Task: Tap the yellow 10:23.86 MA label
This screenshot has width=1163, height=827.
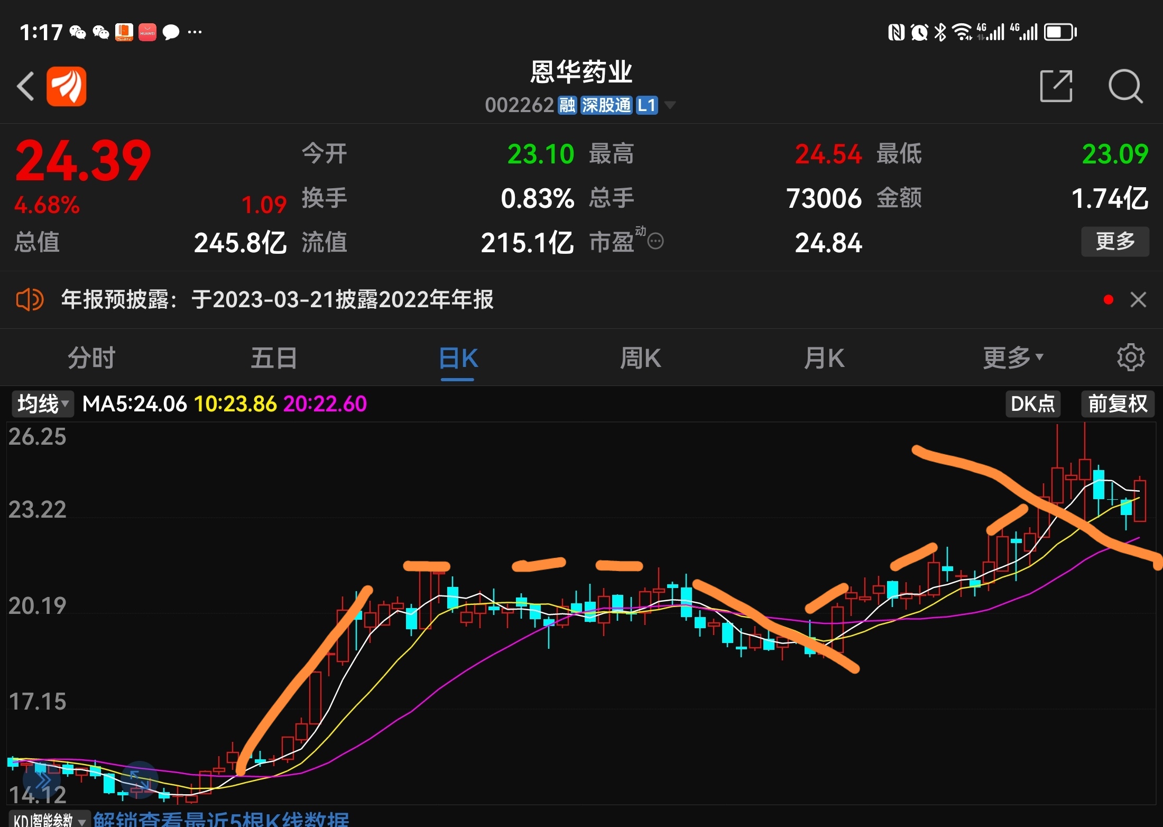Action: (236, 404)
